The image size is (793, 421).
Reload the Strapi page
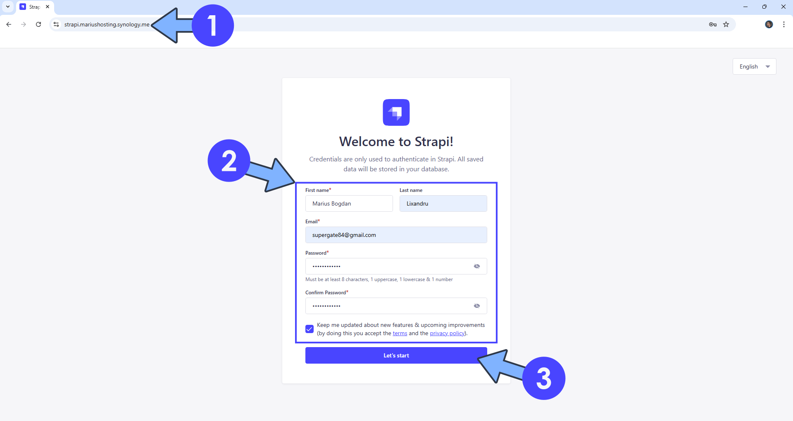click(x=38, y=24)
